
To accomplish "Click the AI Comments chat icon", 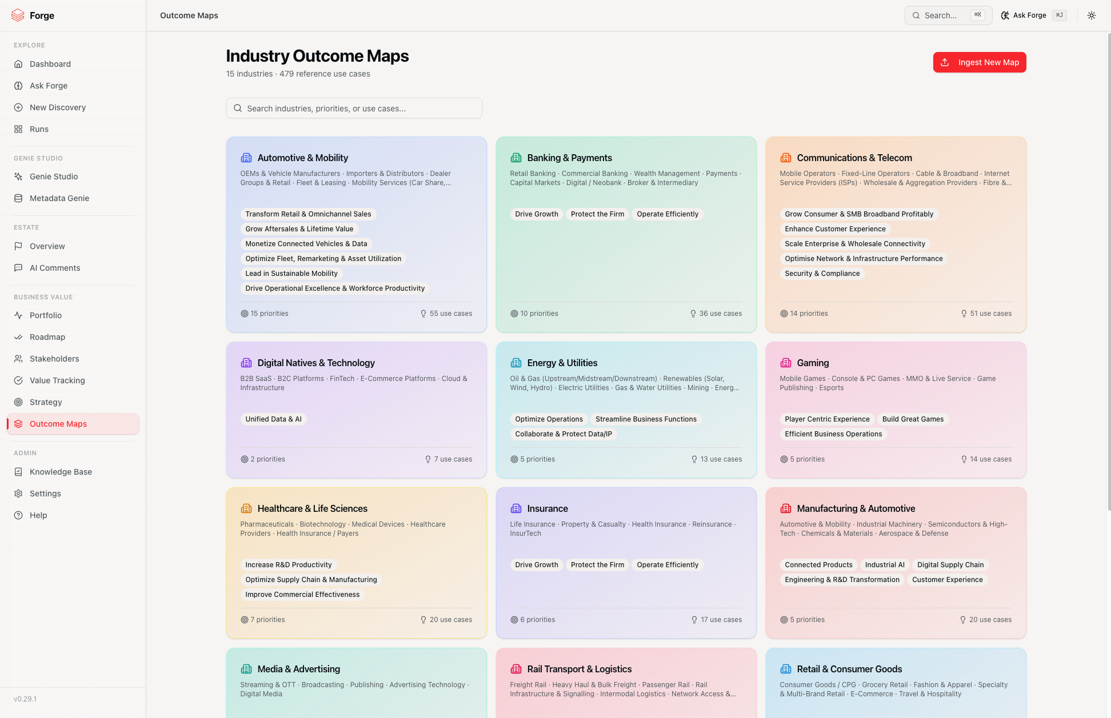I will 18,268.
